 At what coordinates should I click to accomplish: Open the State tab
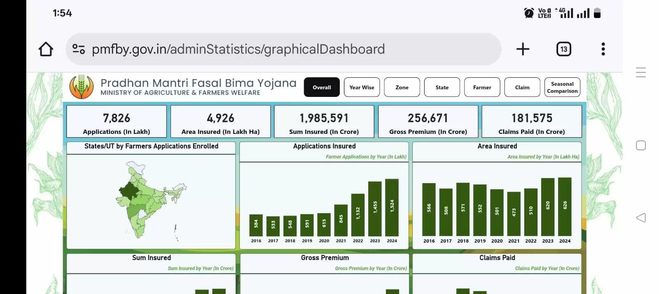coord(442,87)
